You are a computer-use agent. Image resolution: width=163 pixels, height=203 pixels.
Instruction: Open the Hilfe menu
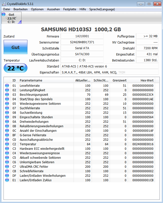point(83,9)
